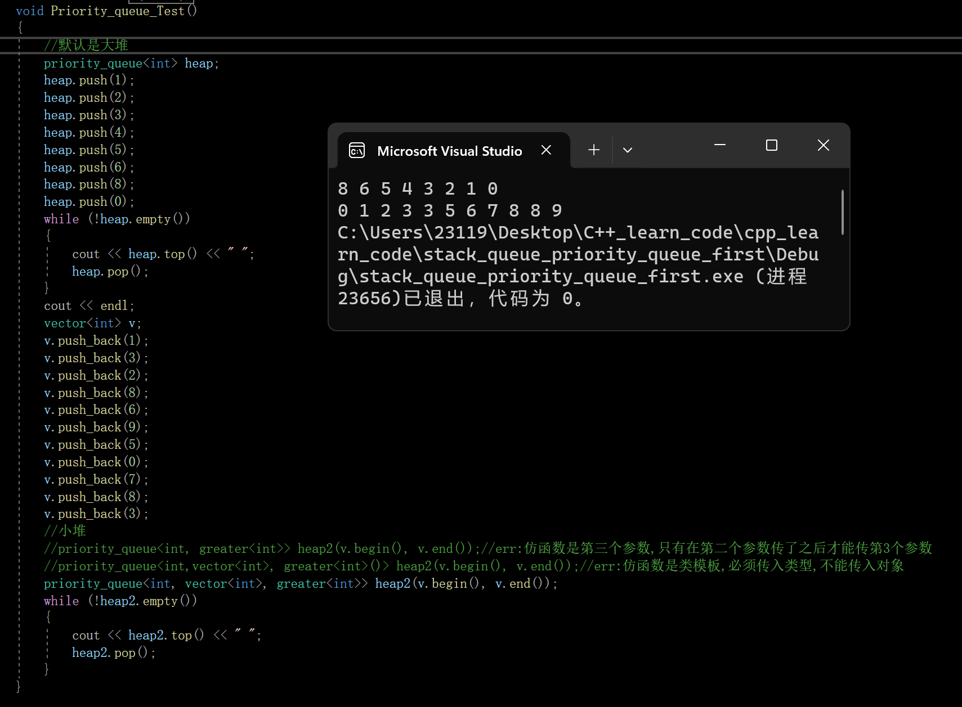
Task: Click the line 'v.push_back(2);'
Action: coord(96,376)
